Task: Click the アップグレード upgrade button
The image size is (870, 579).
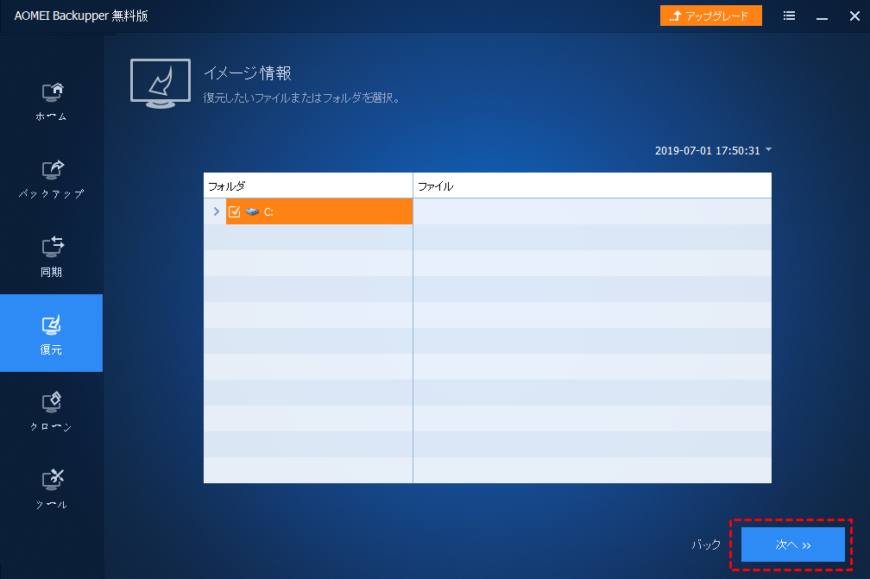Action: pyautogui.click(x=711, y=16)
